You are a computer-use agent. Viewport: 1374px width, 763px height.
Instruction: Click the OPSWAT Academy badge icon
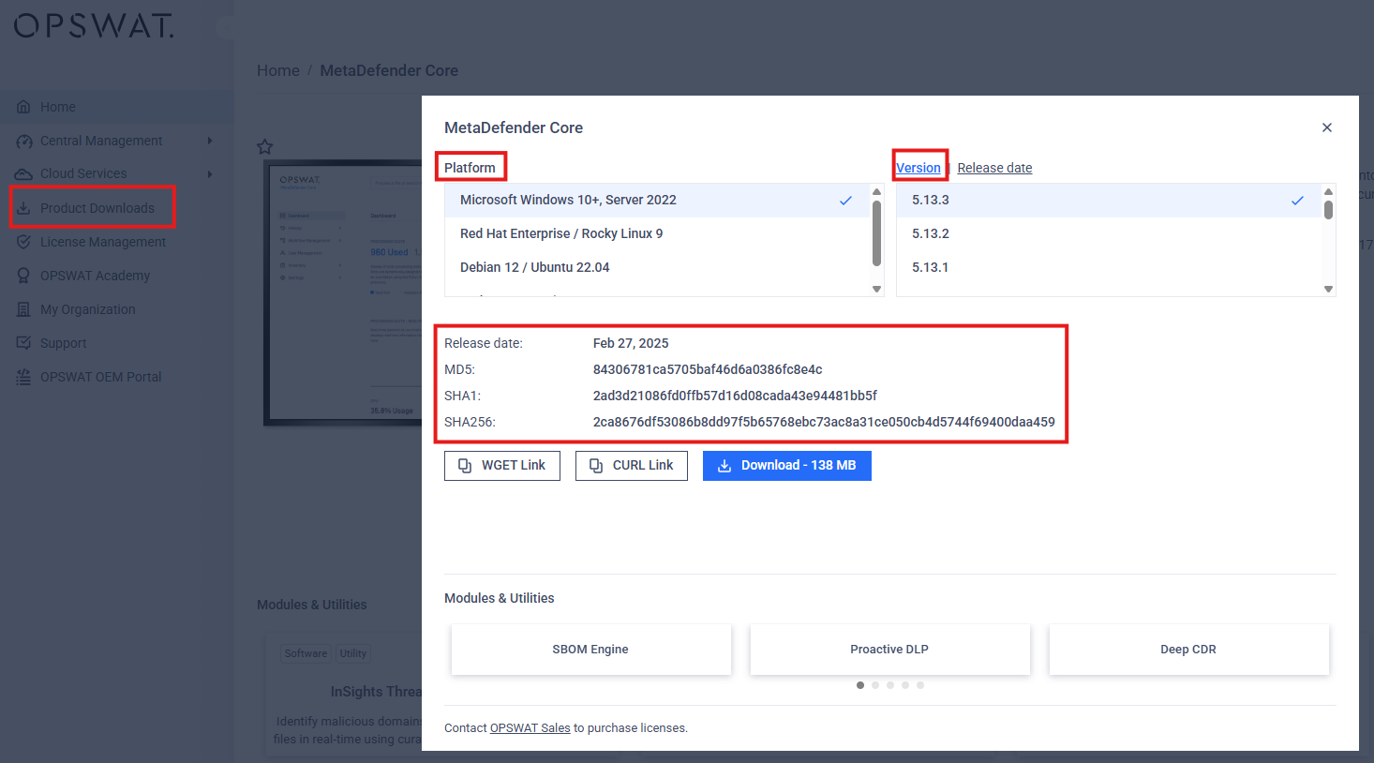tap(24, 276)
